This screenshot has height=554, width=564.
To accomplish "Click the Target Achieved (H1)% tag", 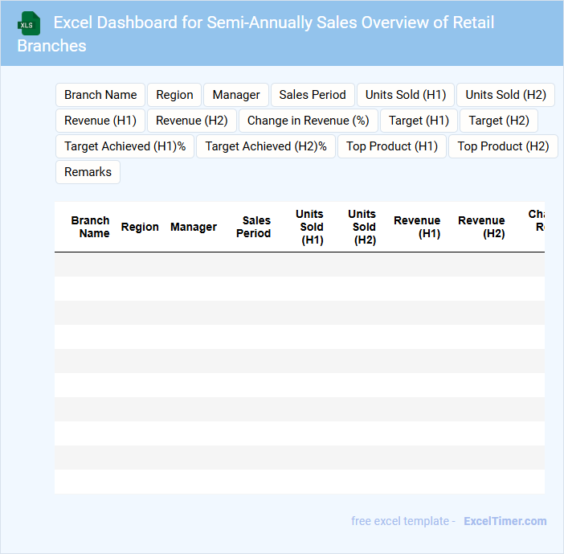I will (125, 146).
